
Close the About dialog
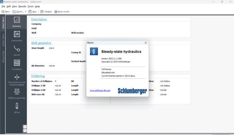click(145, 42)
